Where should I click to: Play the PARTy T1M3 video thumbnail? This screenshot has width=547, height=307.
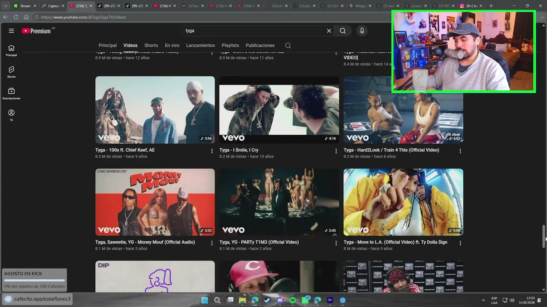tap(279, 202)
